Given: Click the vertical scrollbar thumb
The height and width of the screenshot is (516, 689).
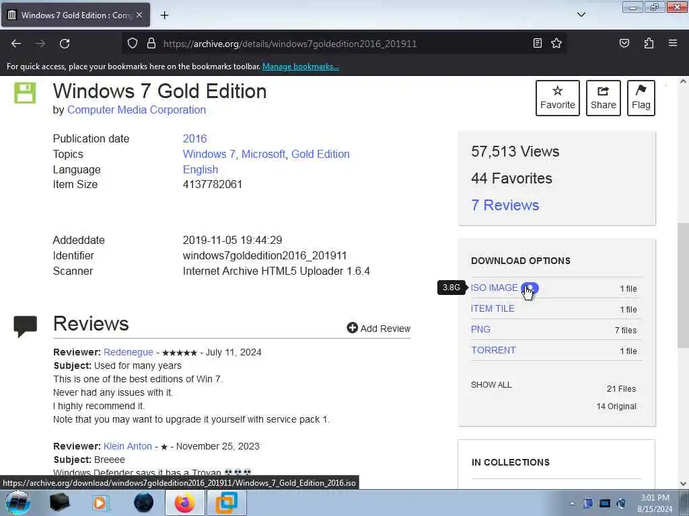Looking at the screenshot, I should pyautogui.click(x=683, y=285).
